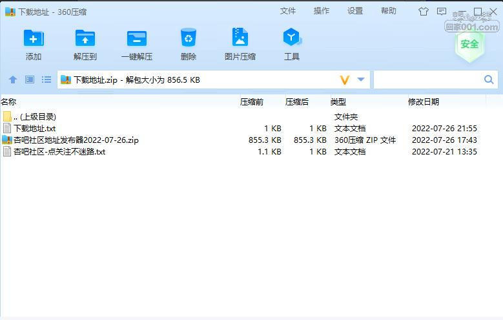Click the text icon beside 杏吧社区-点关注不迷路.txt

(6, 151)
